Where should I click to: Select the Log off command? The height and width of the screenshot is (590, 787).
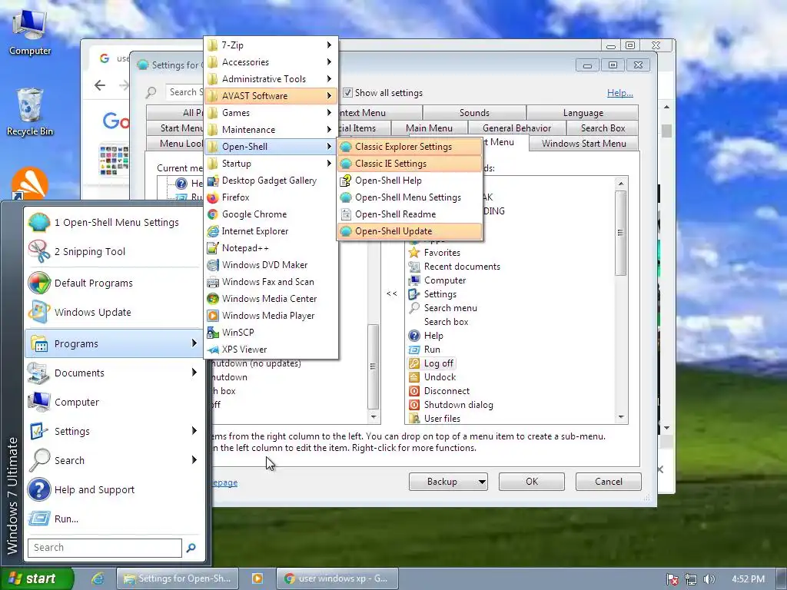tap(432, 363)
